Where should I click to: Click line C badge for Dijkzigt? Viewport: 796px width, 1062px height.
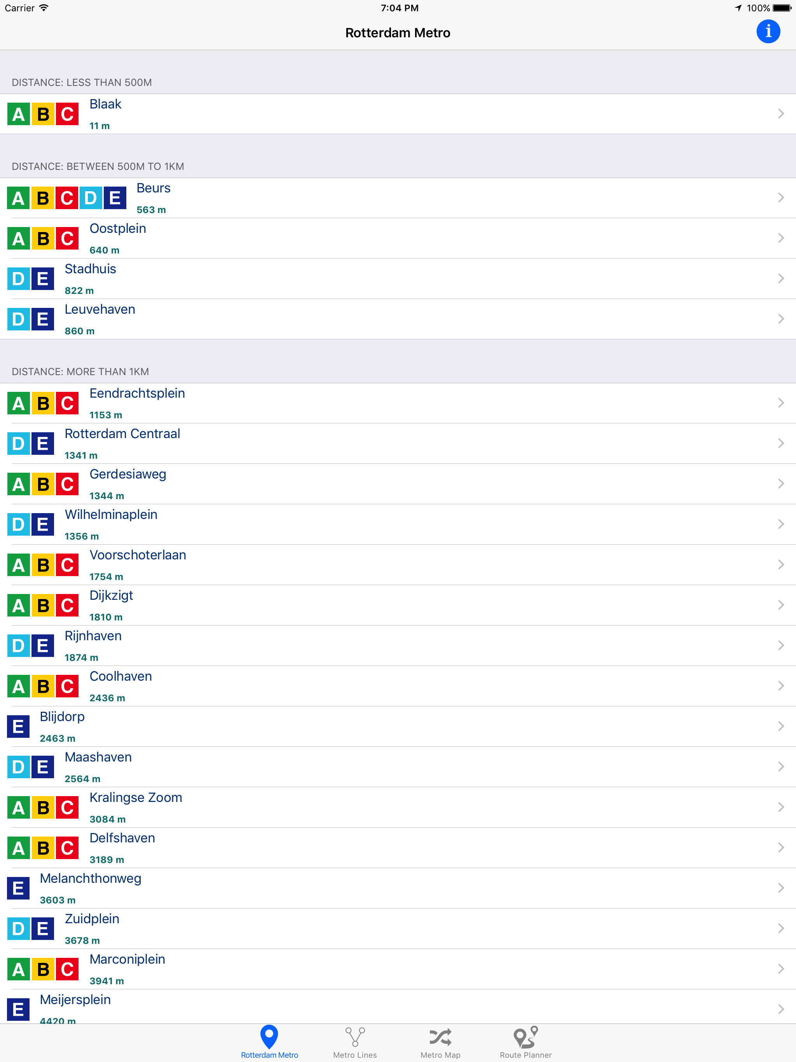[67, 605]
